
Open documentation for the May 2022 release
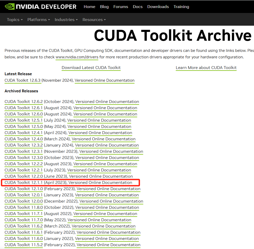click(99, 220)
